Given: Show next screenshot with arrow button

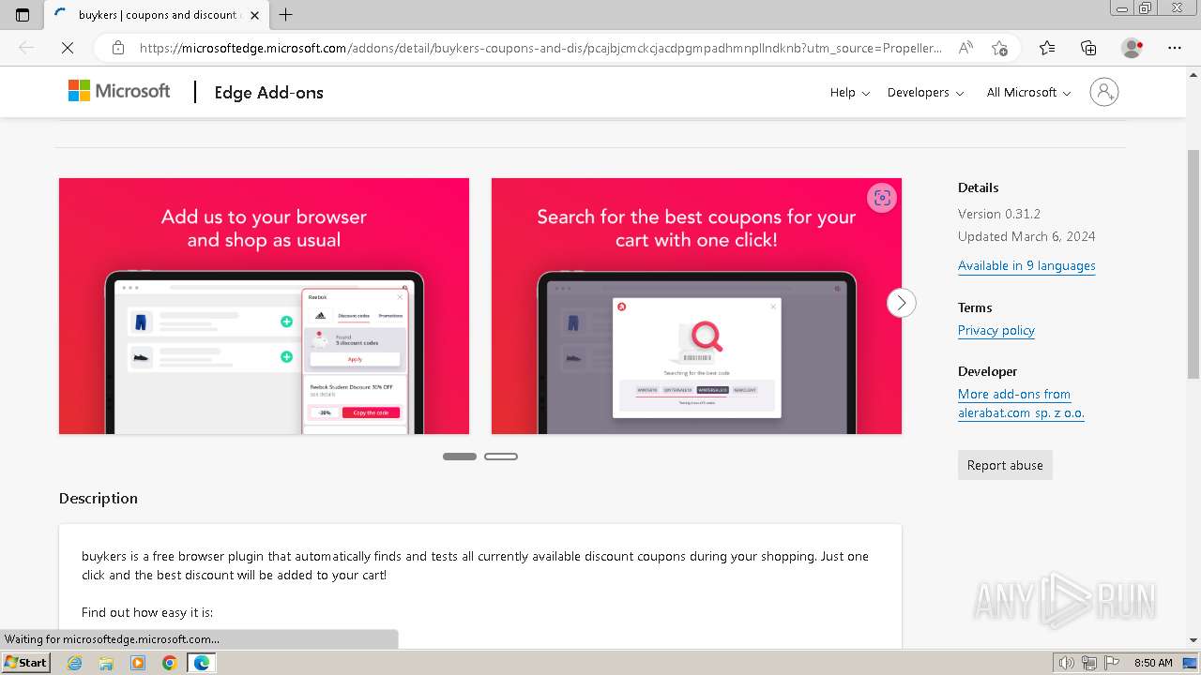Looking at the screenshot, I should 902,303.
